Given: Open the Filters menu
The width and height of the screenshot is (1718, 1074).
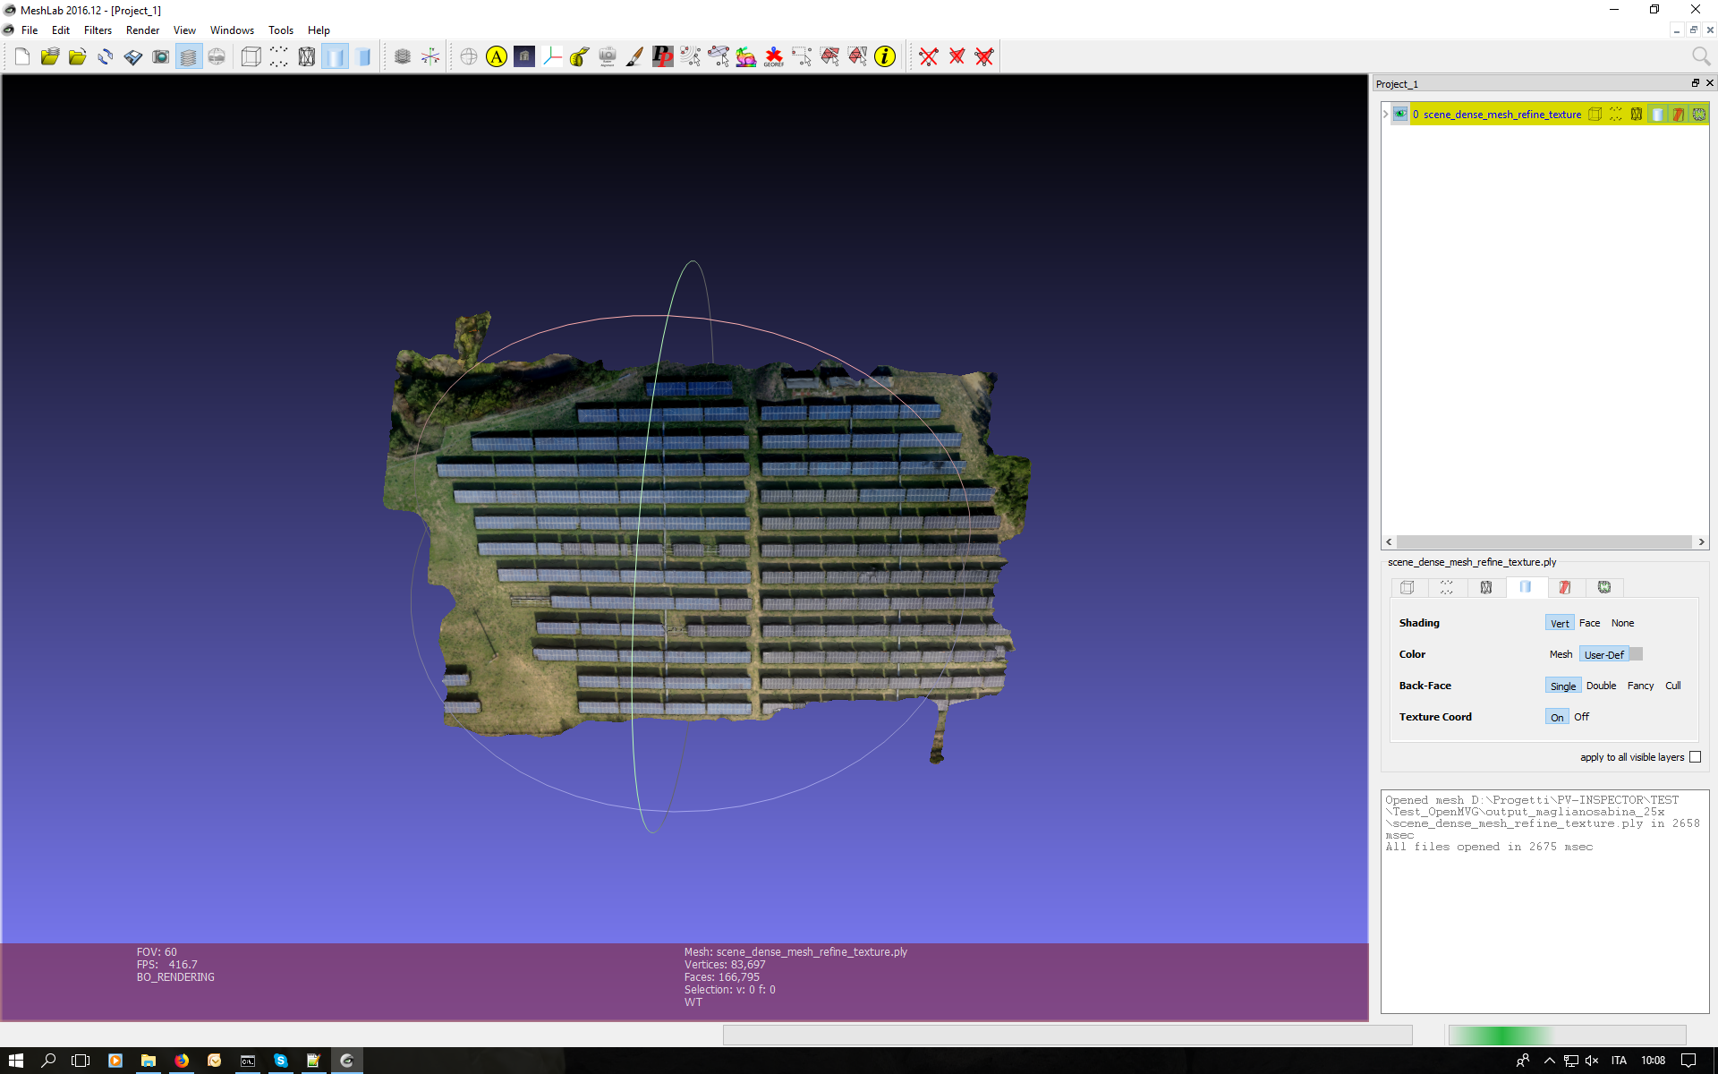Looking at the screenshot, I should pos(98,30).
